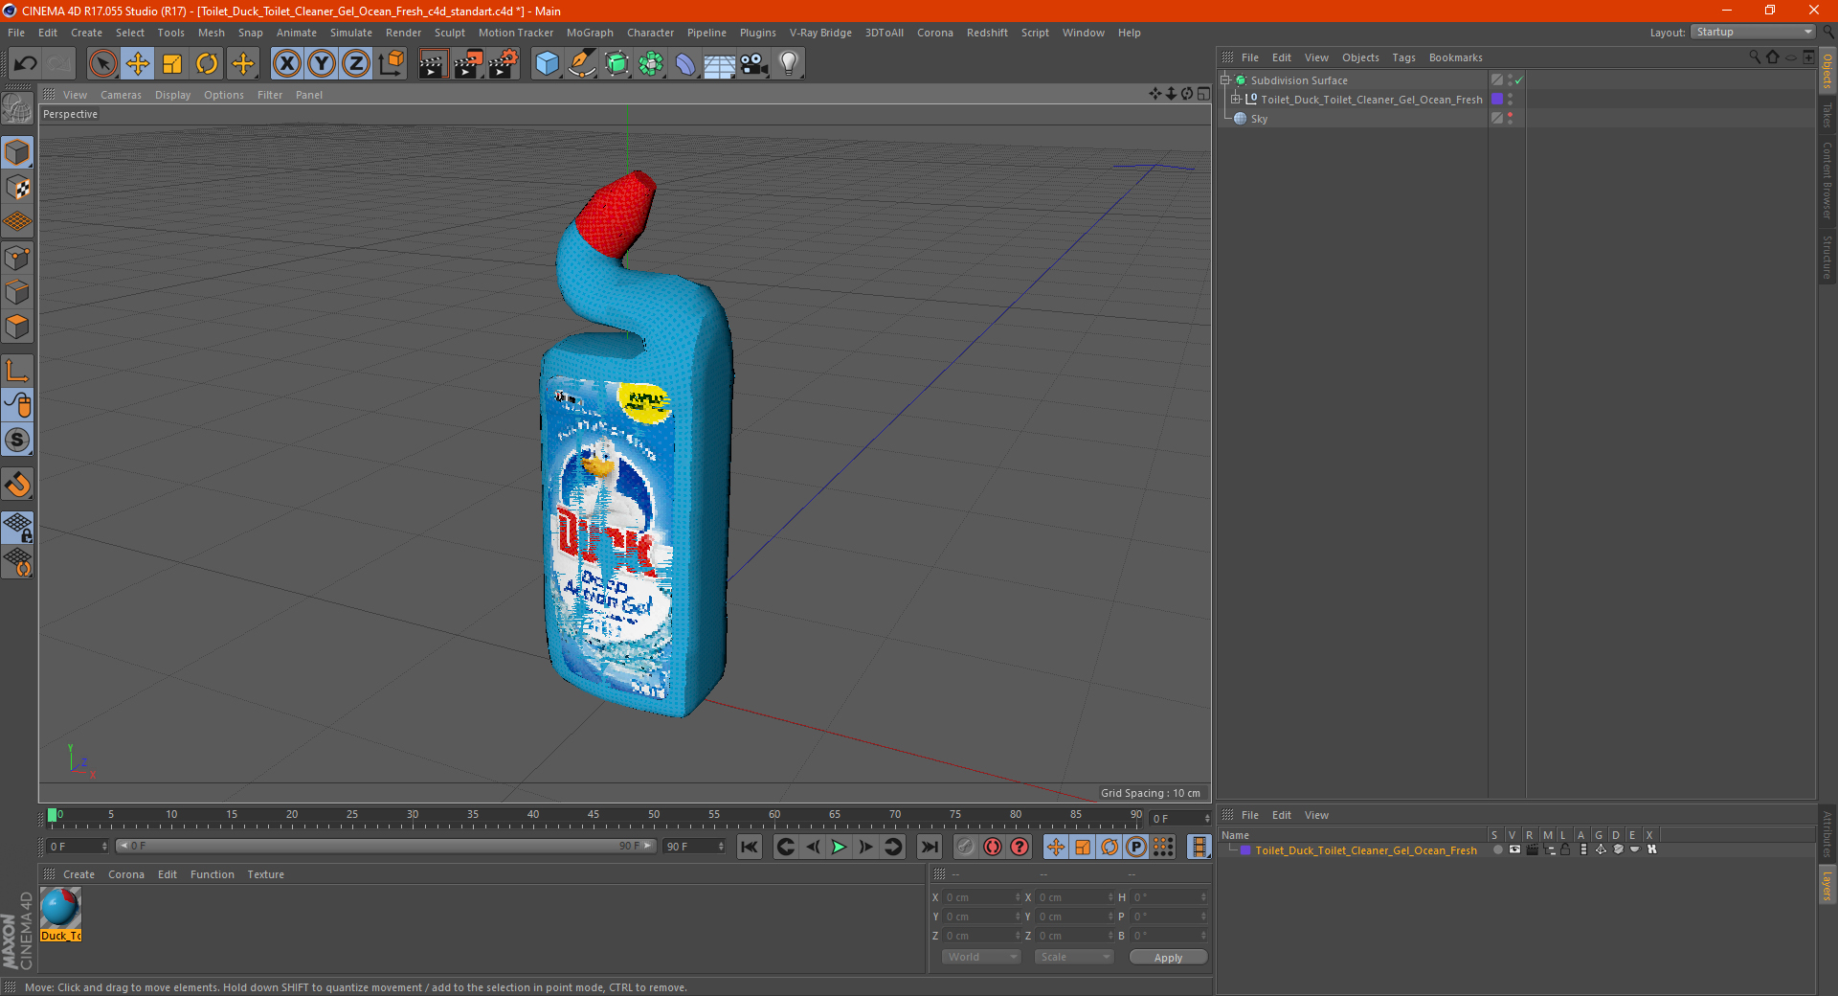This screenshot has width=1838, height=996.
Task: Open the Layout Startup dropdown
Action: pos(1753,32)
